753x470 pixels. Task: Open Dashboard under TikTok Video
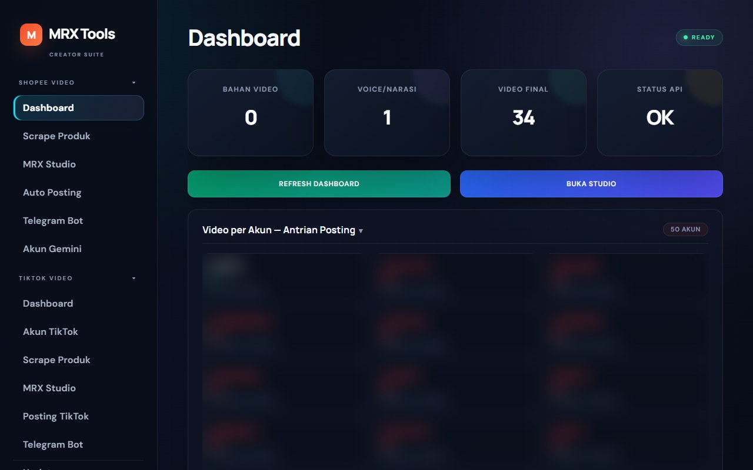tap(79, 303)
